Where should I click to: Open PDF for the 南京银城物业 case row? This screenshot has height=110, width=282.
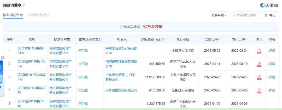(x=259, y=64)
